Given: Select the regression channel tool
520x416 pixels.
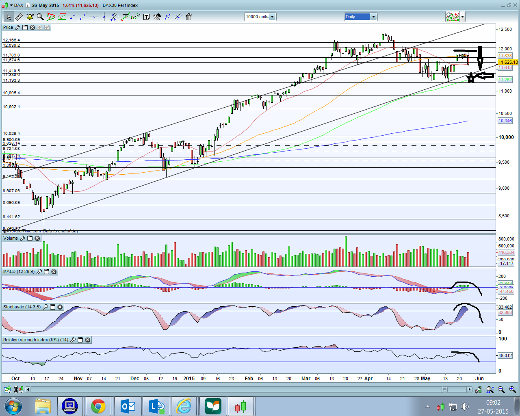Looking at the screenshot, I should [x=136, y=17].
